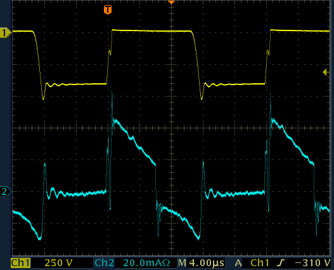Image resolution: width=334 pixels, height=270 pixels.
Task: Click the tallest cyan current spike peak
Action: [112, 91]
